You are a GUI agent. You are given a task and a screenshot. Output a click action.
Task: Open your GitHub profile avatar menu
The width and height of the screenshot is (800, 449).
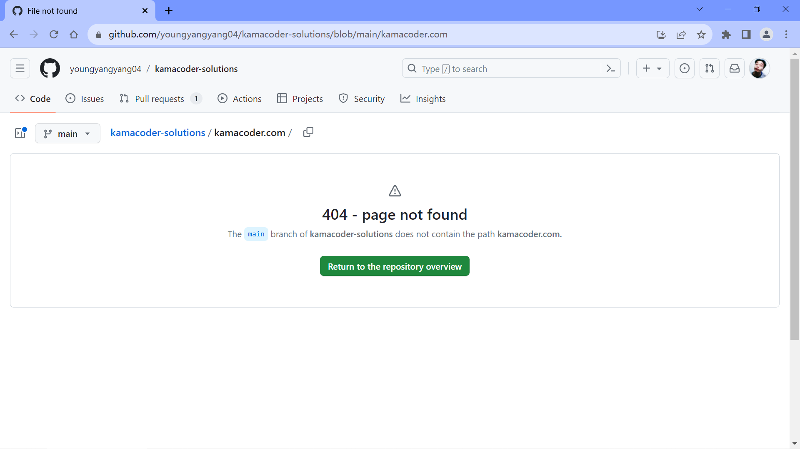tap(759, 68)
